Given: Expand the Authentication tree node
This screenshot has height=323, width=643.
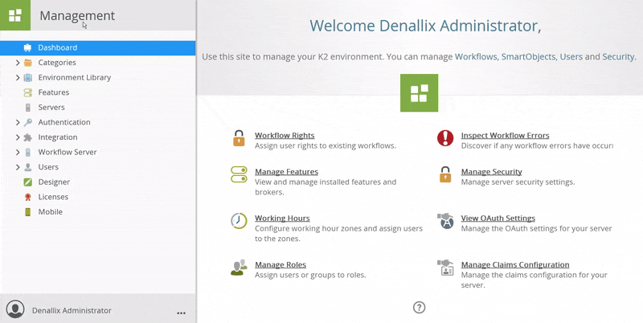Looking at the screenshot, I should point(18,123).
